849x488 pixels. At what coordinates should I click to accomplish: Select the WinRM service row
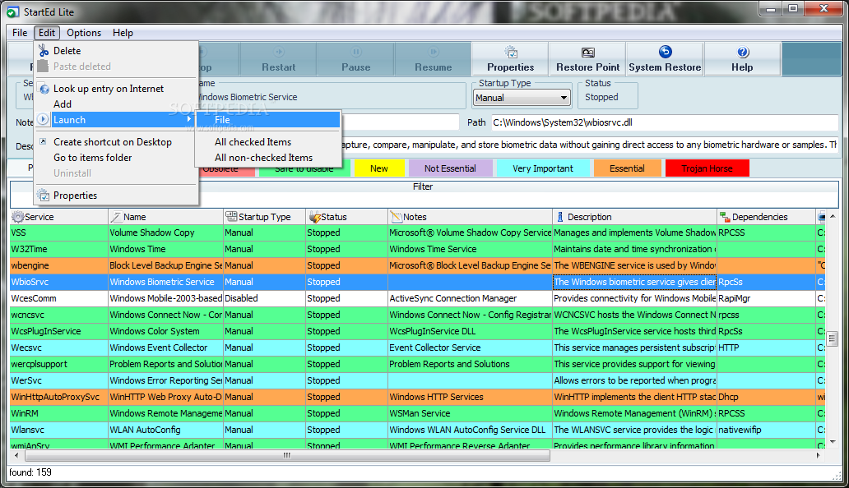point(417,413)
